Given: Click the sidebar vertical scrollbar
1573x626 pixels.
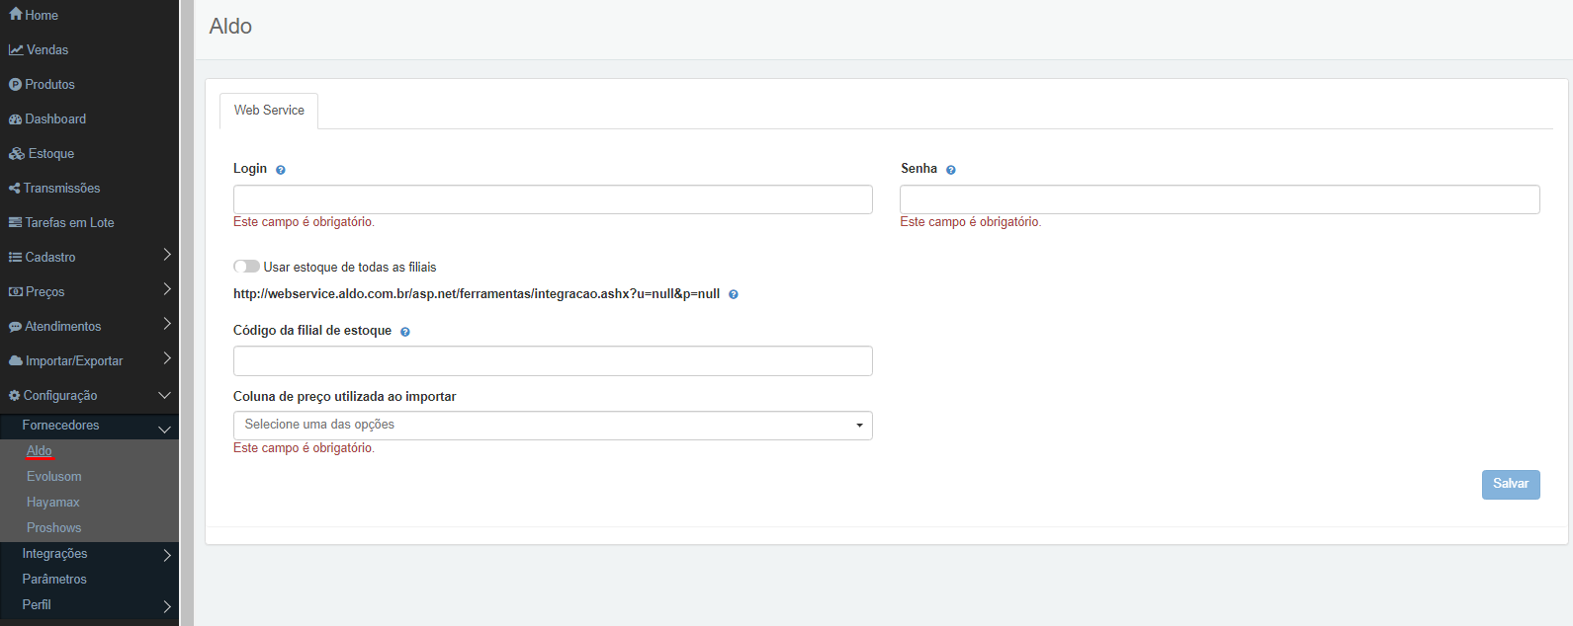Looking at the screenshot, I should 187,313.
